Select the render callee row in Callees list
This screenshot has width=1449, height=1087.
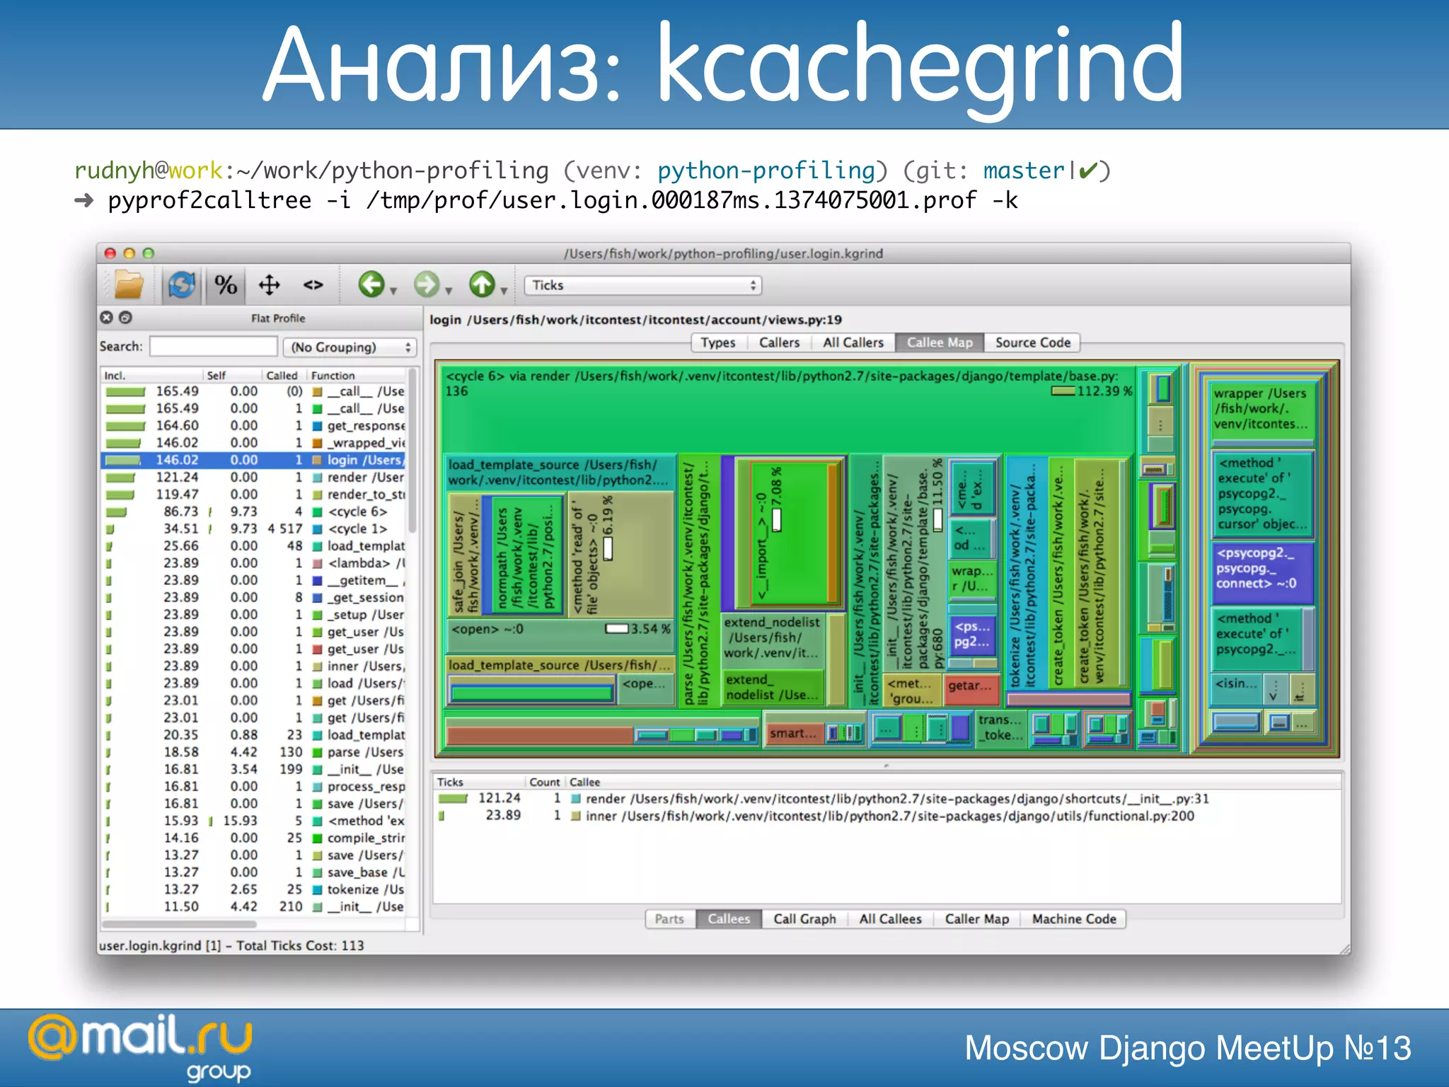click(887, 798)
